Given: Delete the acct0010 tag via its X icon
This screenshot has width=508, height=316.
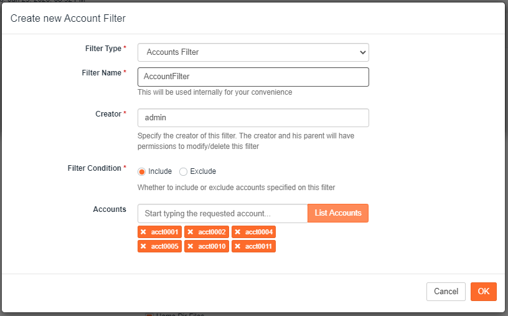Looking at the screenshot, I should (190, 246).
